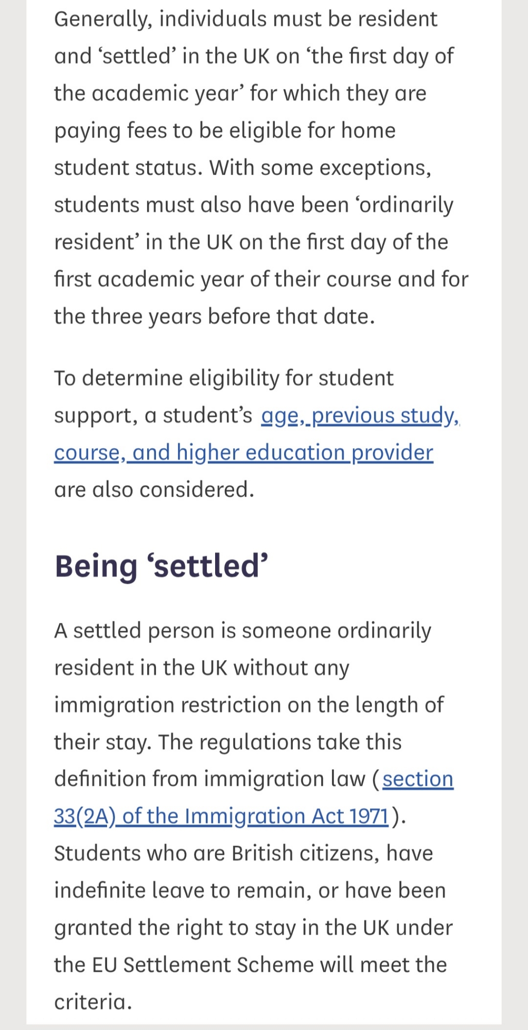528x1030 pixels.
Task: Click the 'granted the right to stay' line
Action: [x=253, y=927]
